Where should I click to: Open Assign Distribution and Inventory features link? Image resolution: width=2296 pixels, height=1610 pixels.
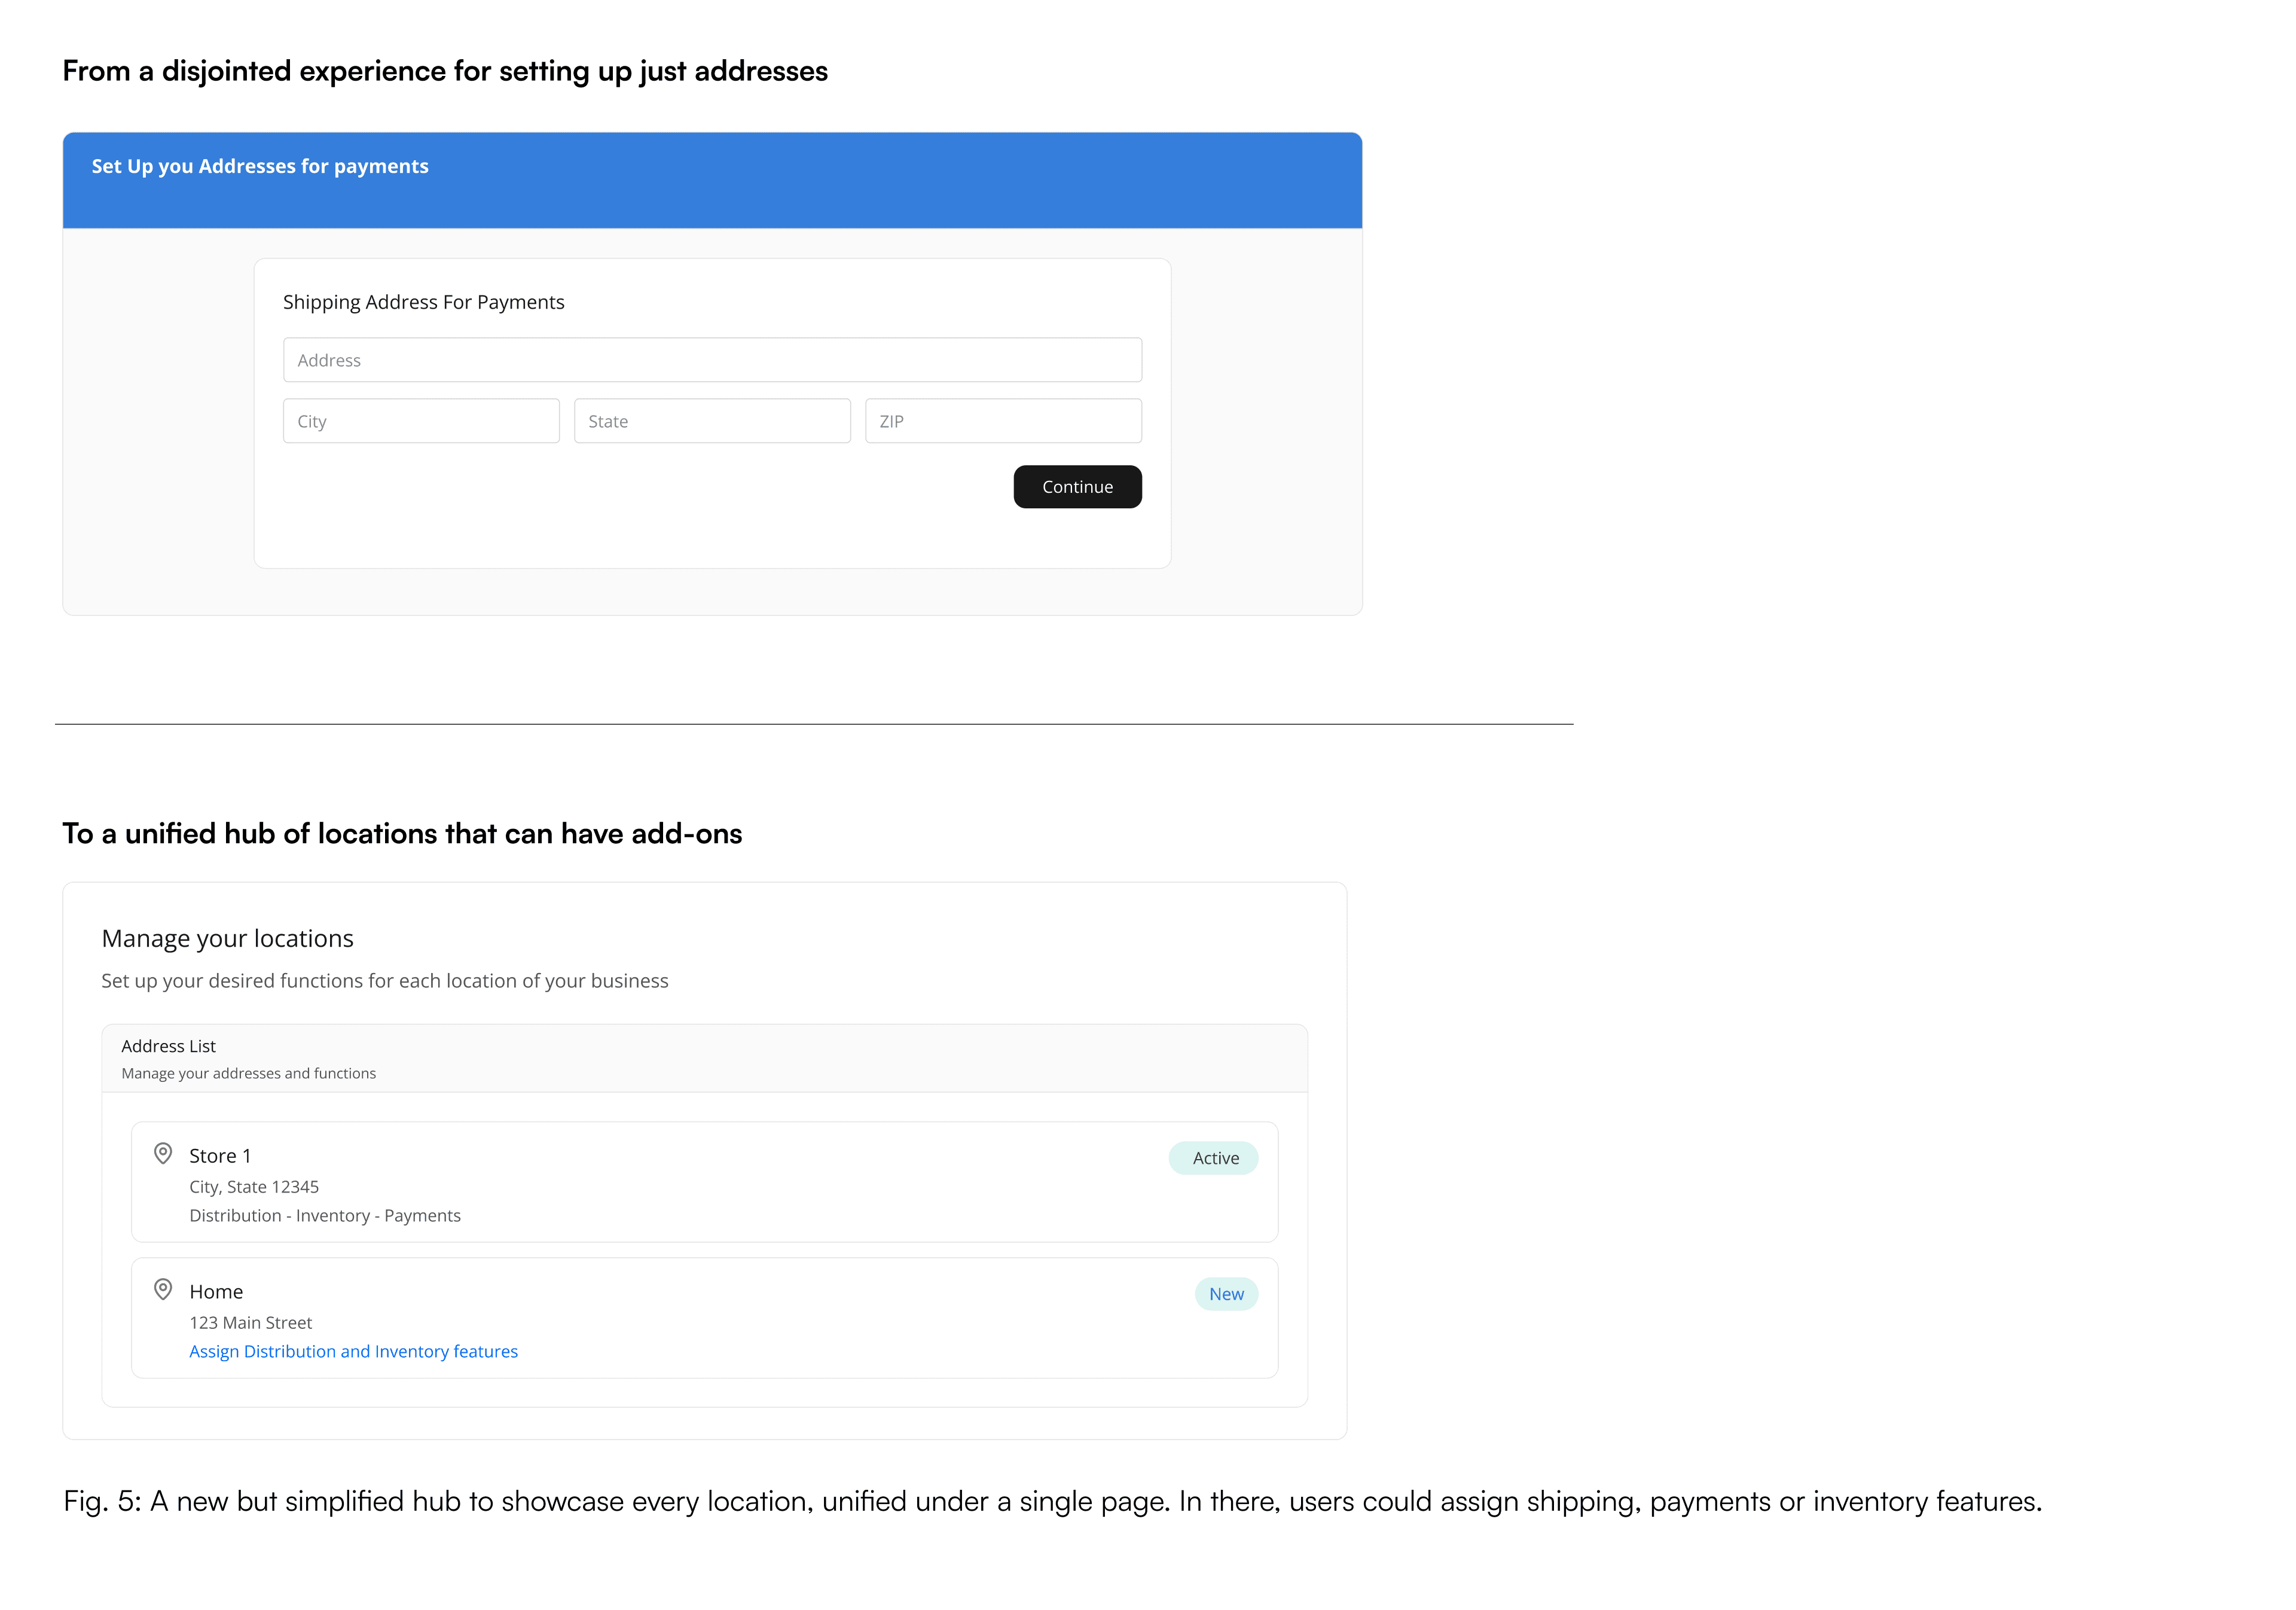[x=353, y=1351]
